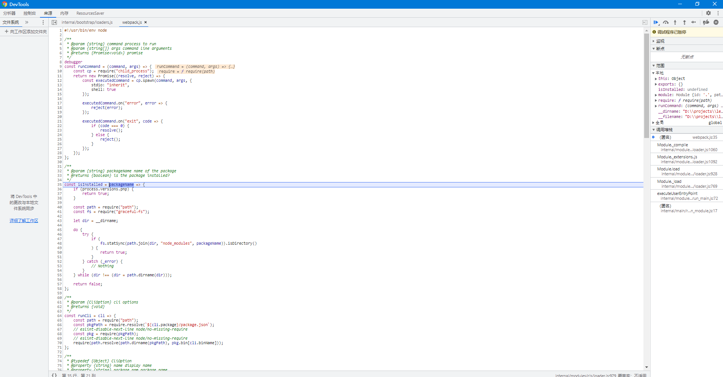Select the Module.load call frame
This screenshot has height=377, width=723.
[x=686, y=171]
